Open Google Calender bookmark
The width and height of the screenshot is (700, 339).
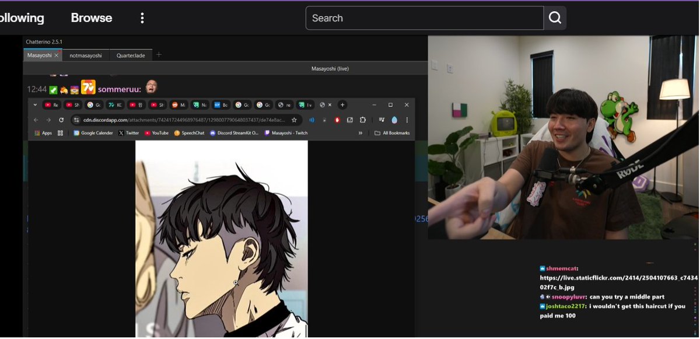pos(93,133)
